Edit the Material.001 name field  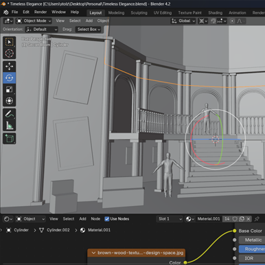pos(209,219)
